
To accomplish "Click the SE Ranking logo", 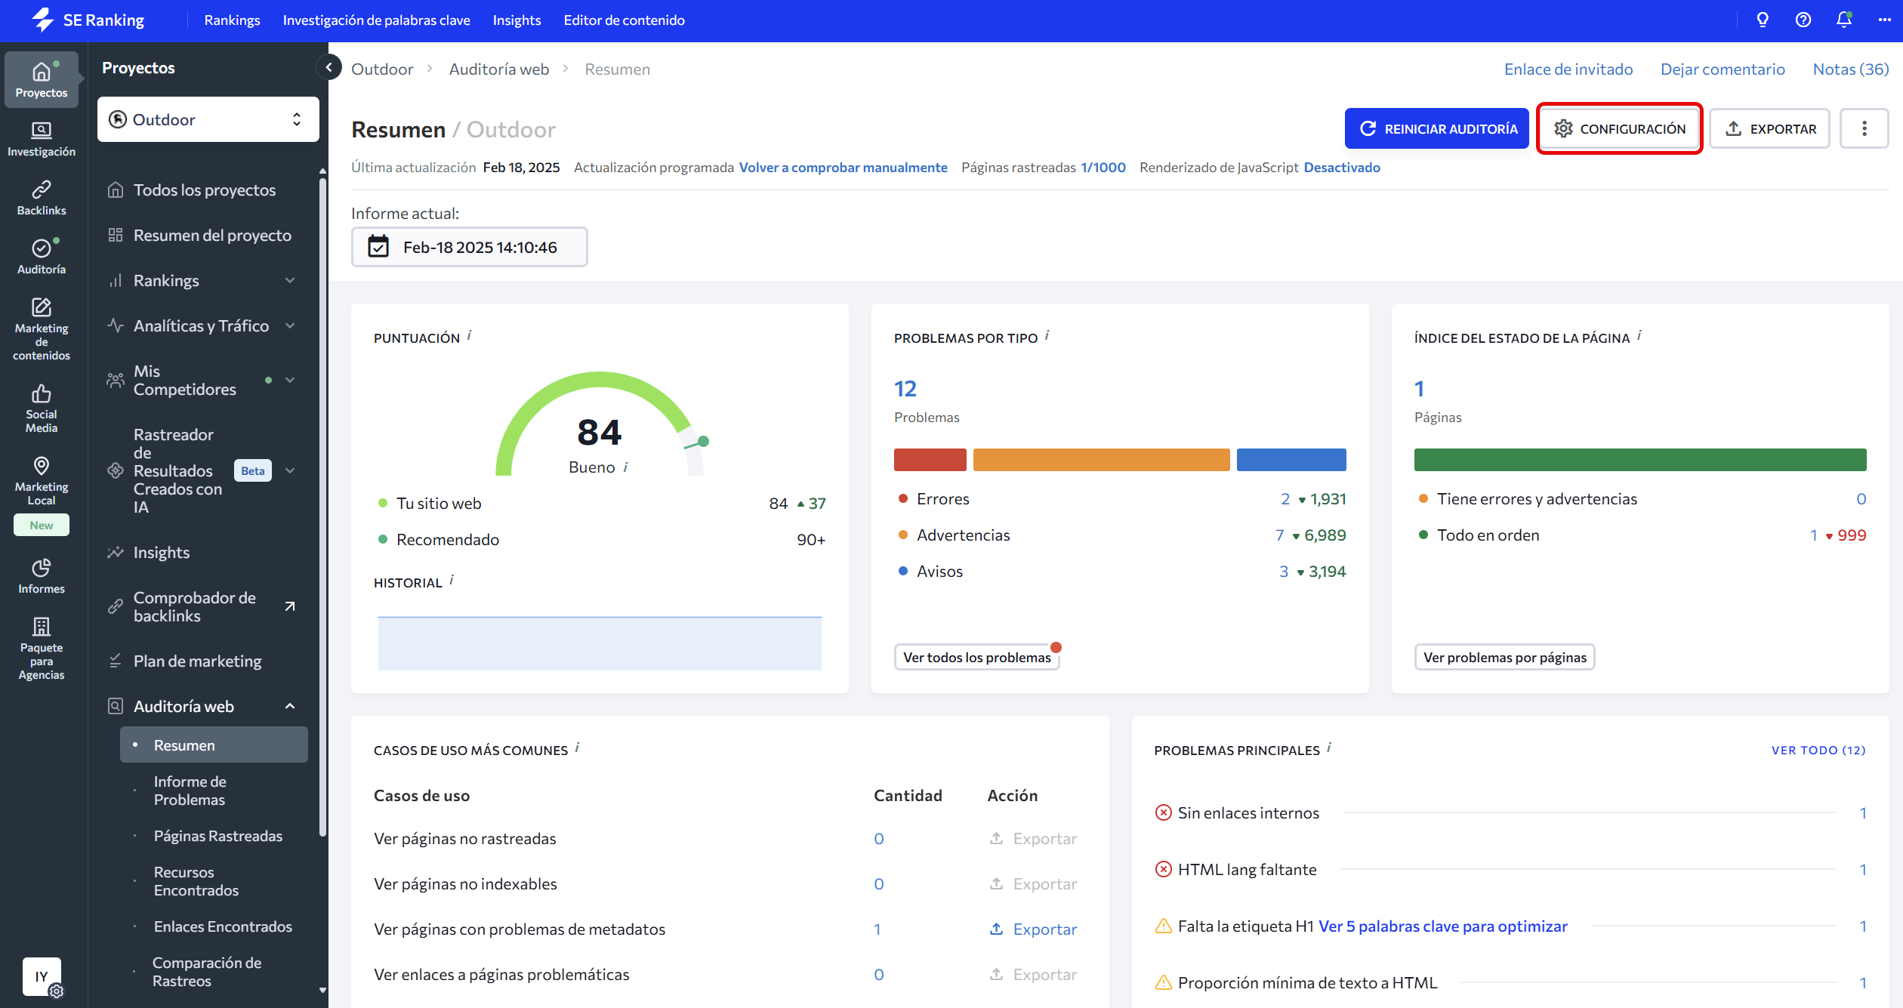I will coord(89,20).
